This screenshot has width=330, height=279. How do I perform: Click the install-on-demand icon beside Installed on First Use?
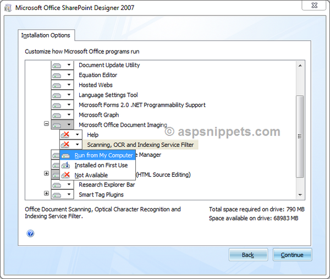65,165
